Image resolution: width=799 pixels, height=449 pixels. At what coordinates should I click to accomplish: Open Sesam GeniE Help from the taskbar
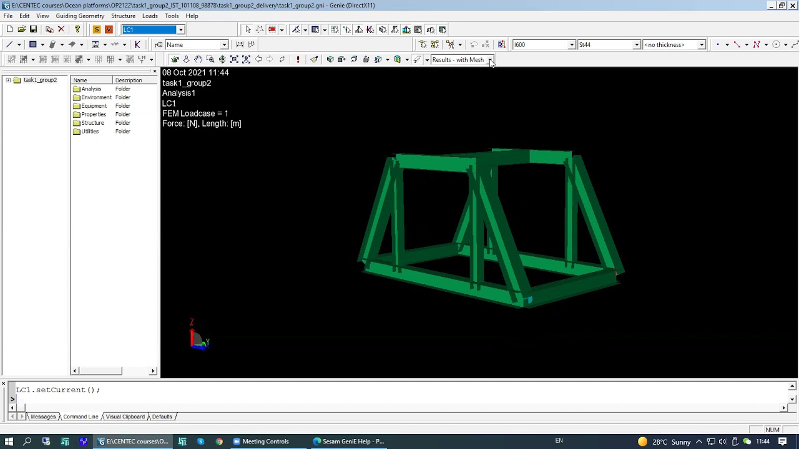(x=350, y=441)
